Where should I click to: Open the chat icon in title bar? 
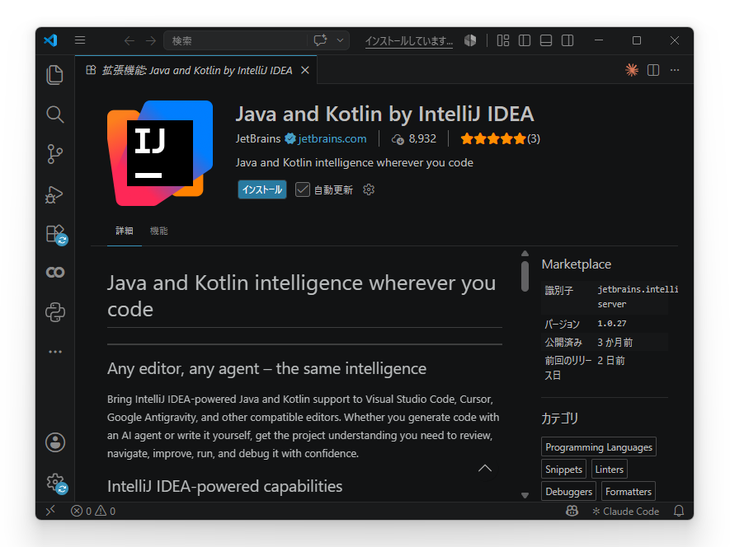[320, 40]
